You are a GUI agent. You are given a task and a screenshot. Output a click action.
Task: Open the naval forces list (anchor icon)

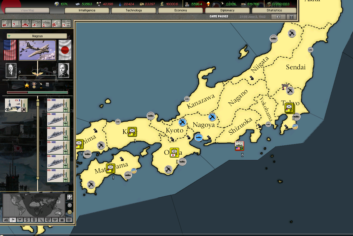click(x=46, y=23)
